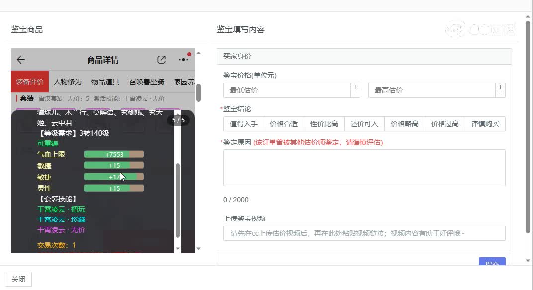Click the blue 提交 submit button

(x=492, y=262)
